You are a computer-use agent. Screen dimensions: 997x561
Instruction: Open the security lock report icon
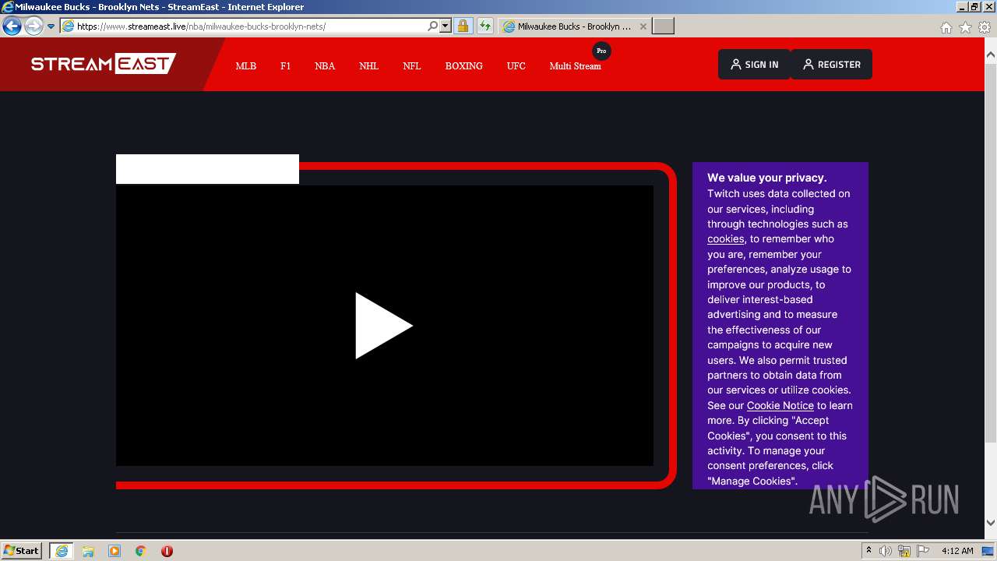(x=463, y=26)
